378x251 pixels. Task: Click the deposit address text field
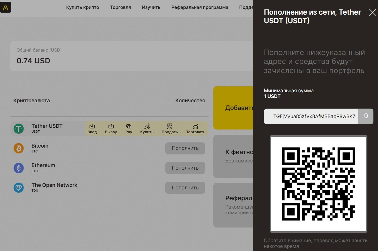pos(311,116)
